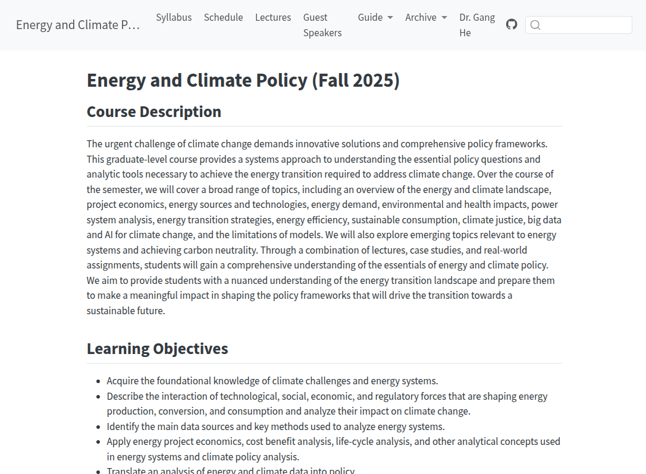
Task: Click the Course Description heading
Action: (154, 112)
